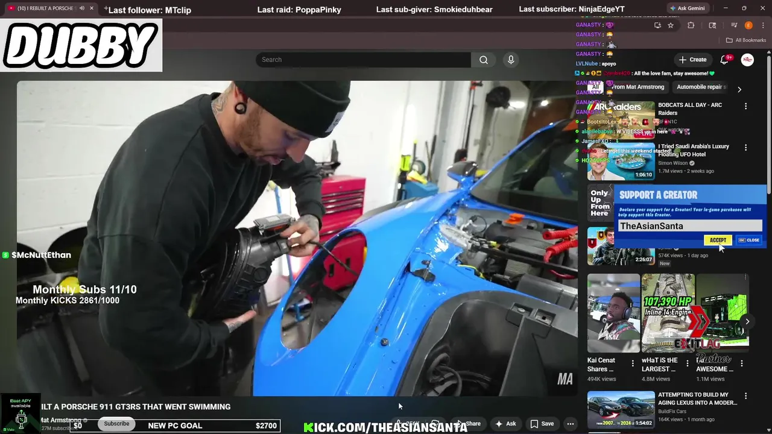
Task: Subscribe to the Mat Armstrong channel
Action: [x=116, y=424]
